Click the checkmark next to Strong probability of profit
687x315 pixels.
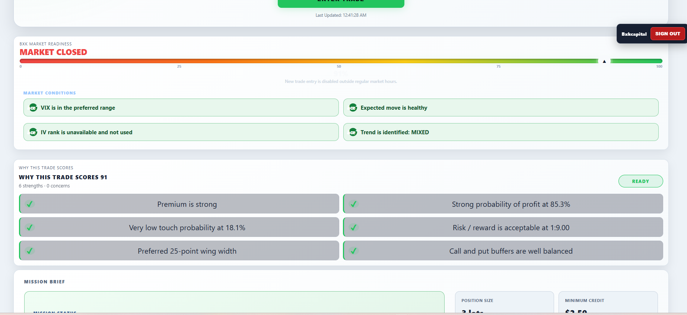(x=354, y=204)
